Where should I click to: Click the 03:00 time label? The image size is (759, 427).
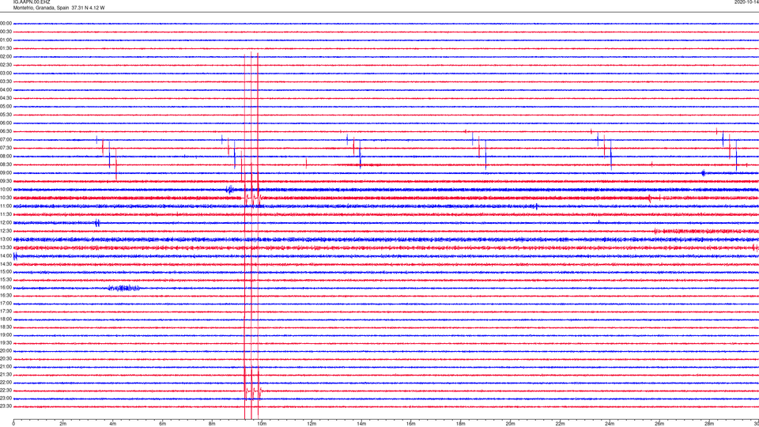coord(6,73)
